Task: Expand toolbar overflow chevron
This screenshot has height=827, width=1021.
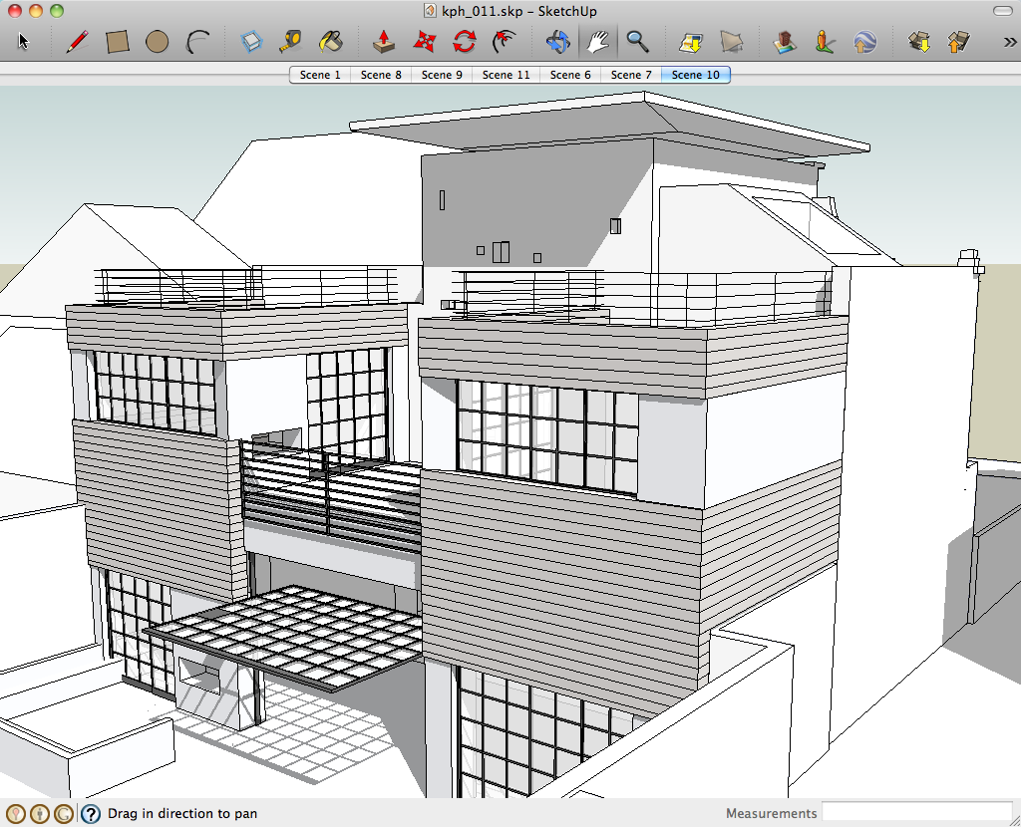Action: coord(1009,42)
